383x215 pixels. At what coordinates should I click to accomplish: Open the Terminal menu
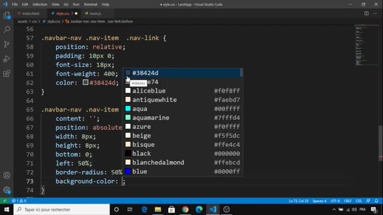(x=90, y=4)
